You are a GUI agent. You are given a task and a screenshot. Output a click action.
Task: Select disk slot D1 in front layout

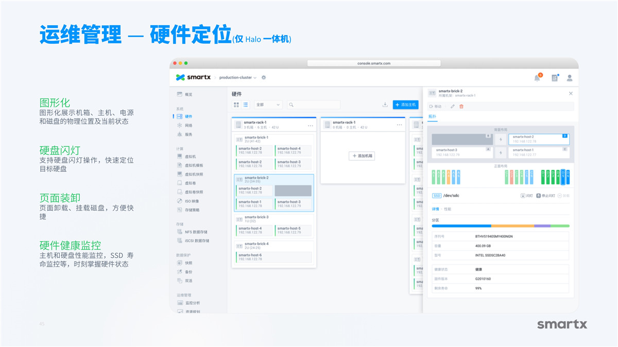point(543,177)
